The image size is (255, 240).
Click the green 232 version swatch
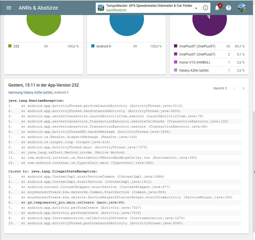10,46
